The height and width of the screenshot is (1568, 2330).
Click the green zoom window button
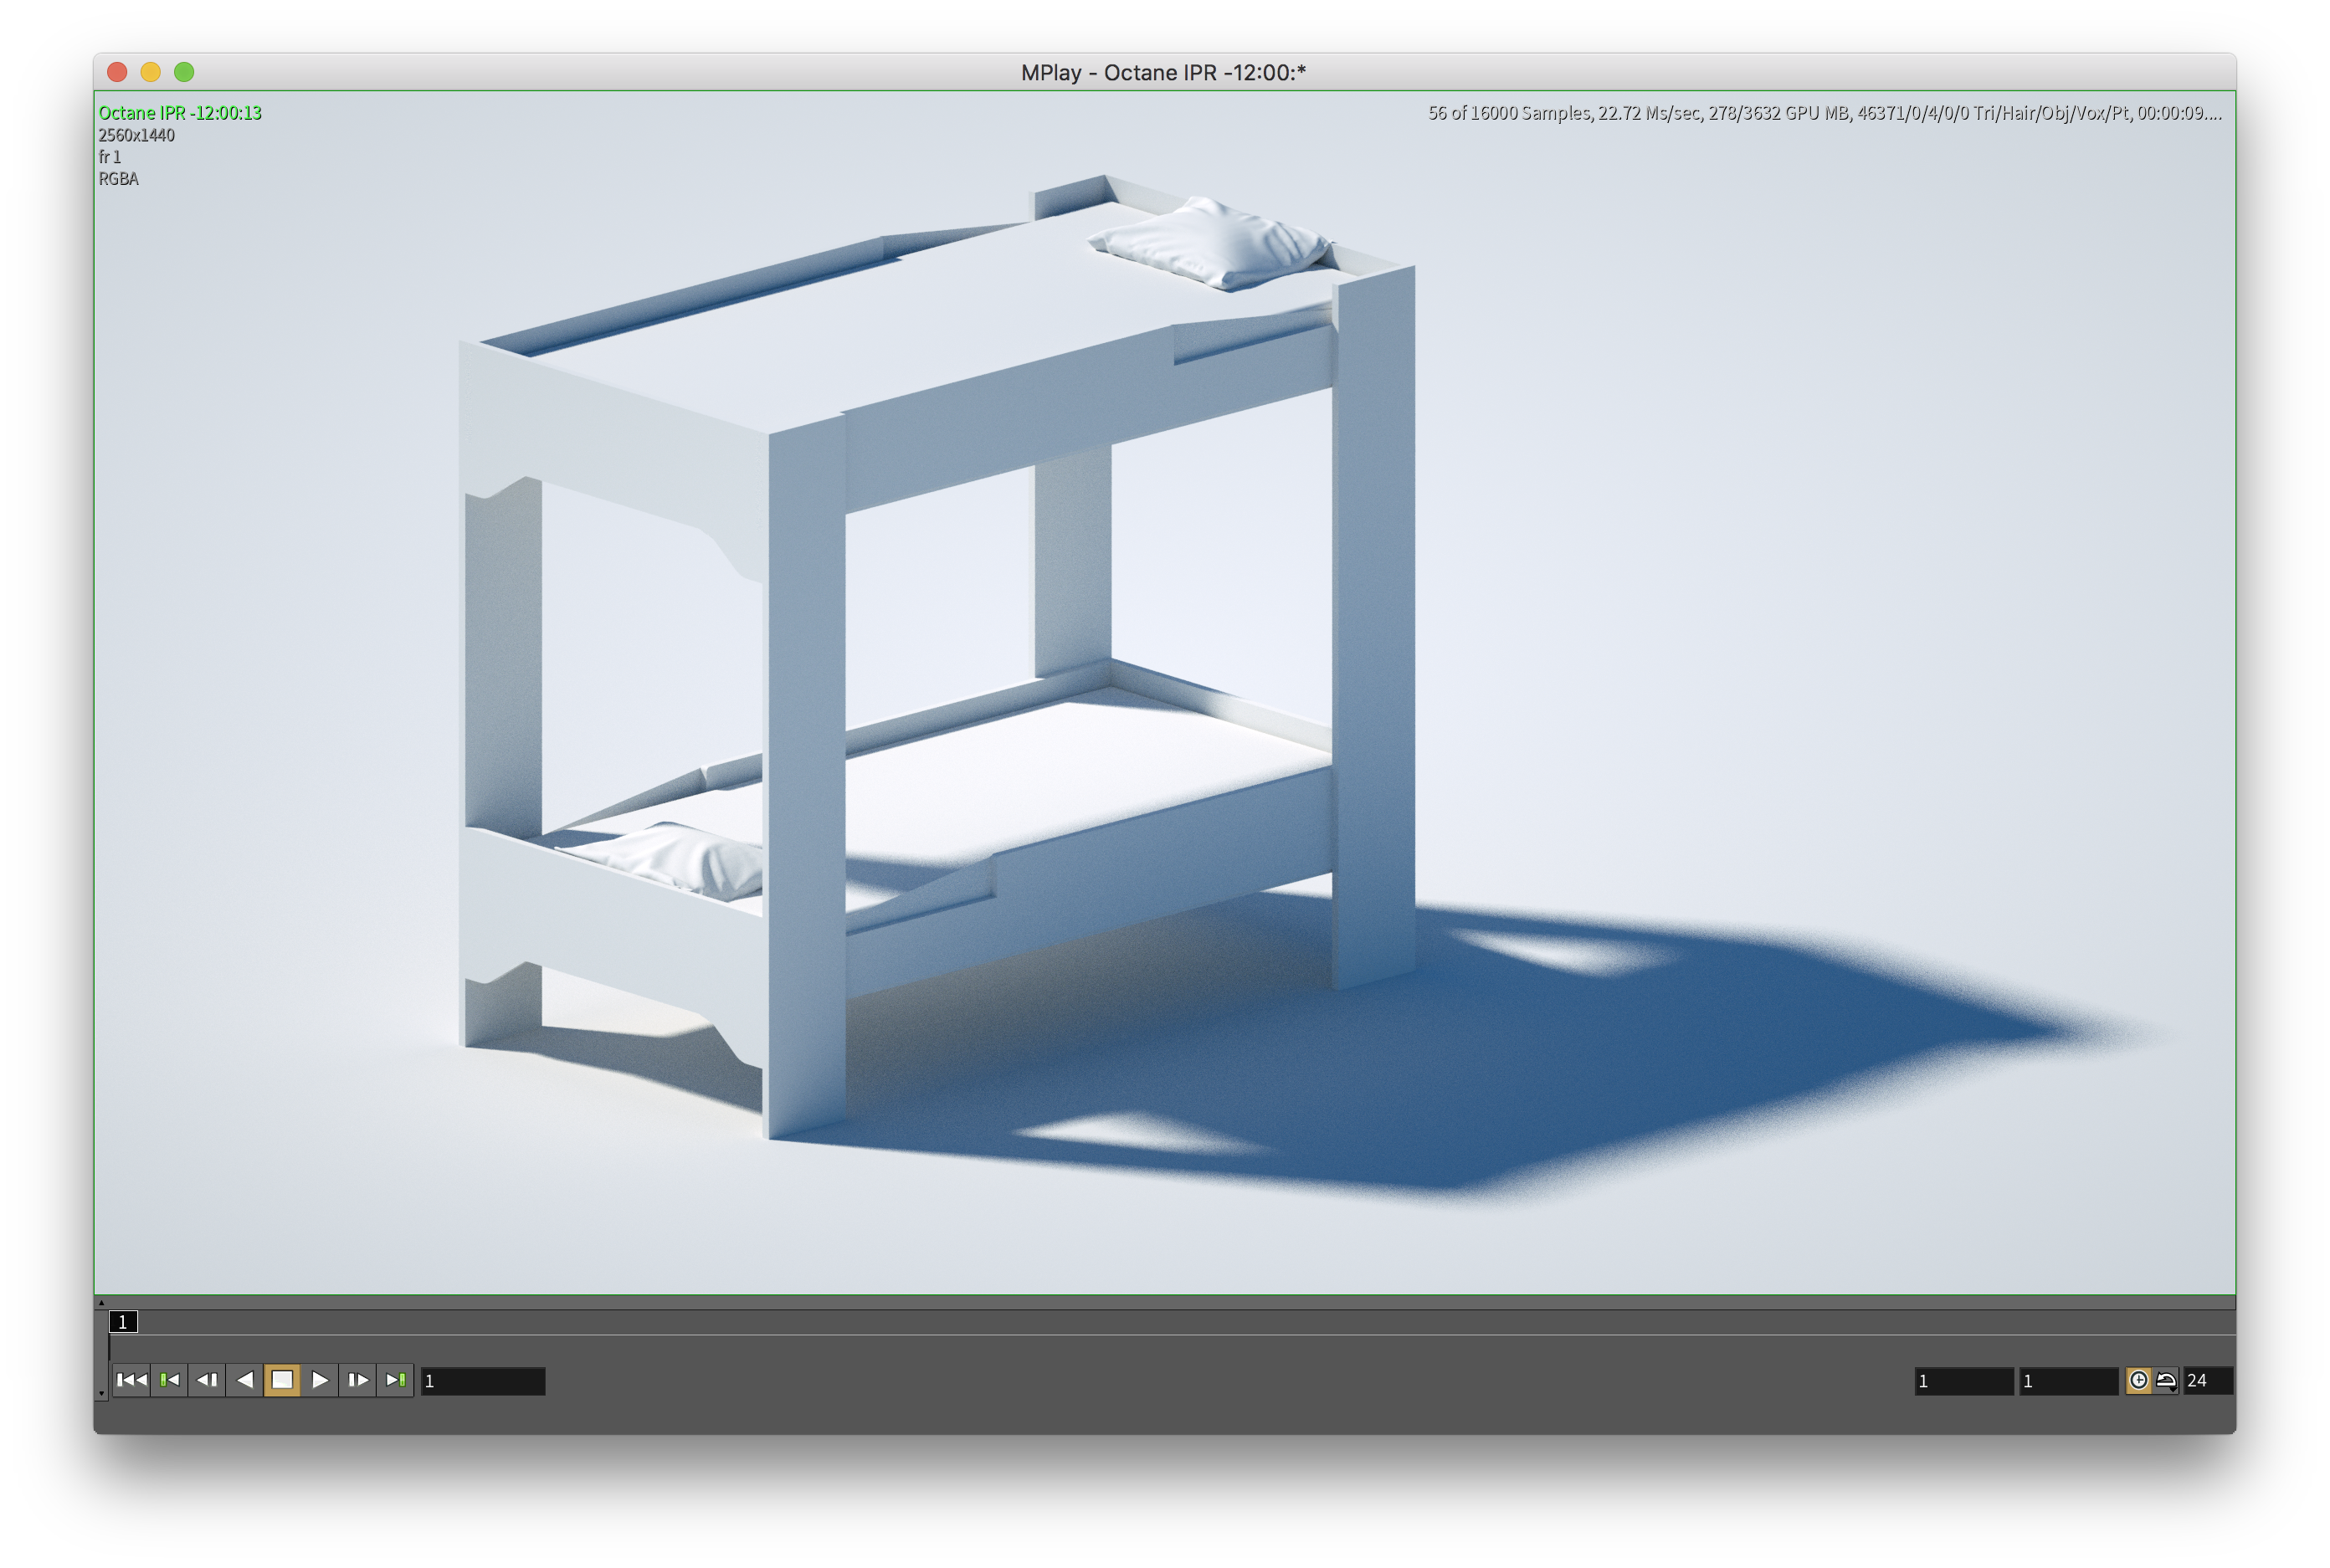click(184, 72)
